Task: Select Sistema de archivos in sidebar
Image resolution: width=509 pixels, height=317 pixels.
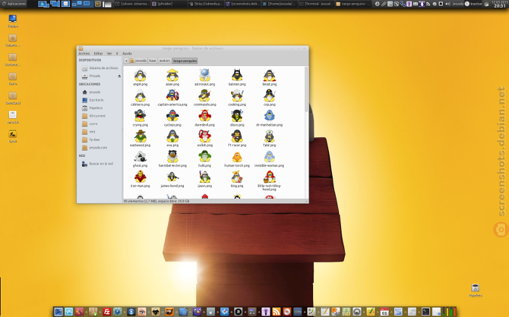Action: tap(100, 68)
